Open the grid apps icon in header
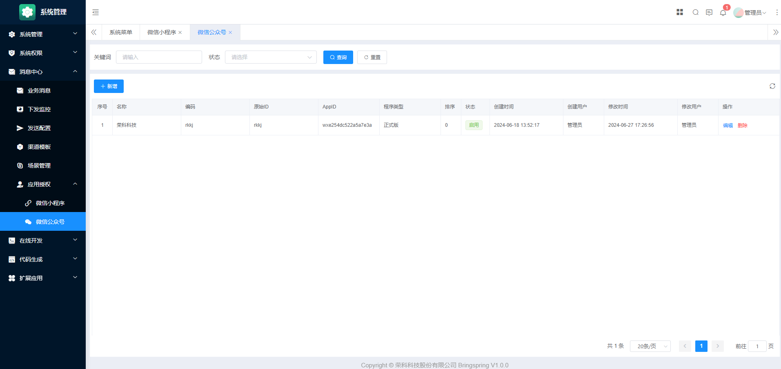781x369 pixels. pyautogui.click(x=680, y=12)
